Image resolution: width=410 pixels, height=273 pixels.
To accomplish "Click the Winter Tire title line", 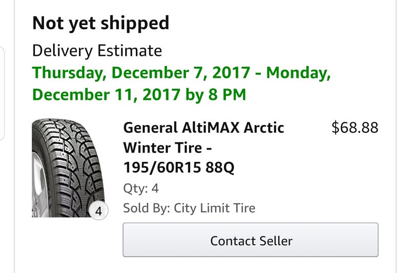I will click(168, 148).
